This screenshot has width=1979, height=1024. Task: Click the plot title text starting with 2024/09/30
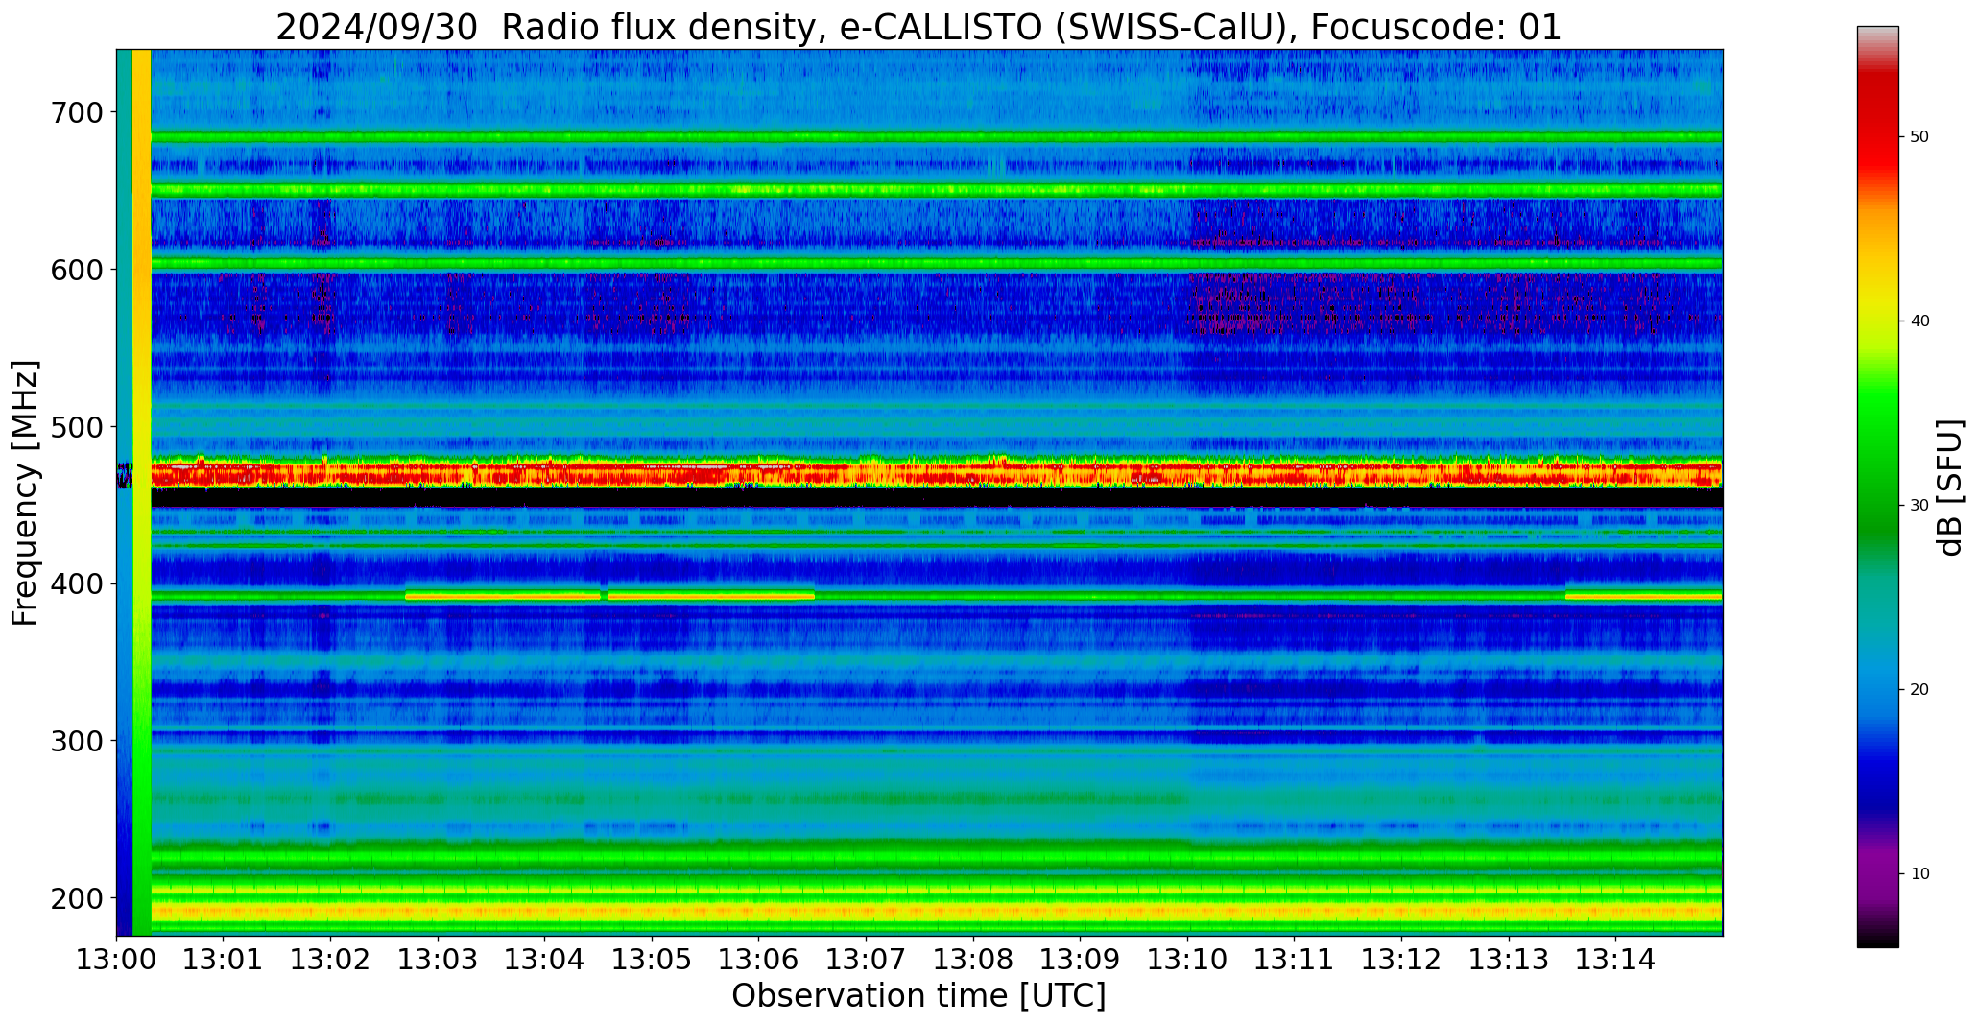tap(918, 27)
